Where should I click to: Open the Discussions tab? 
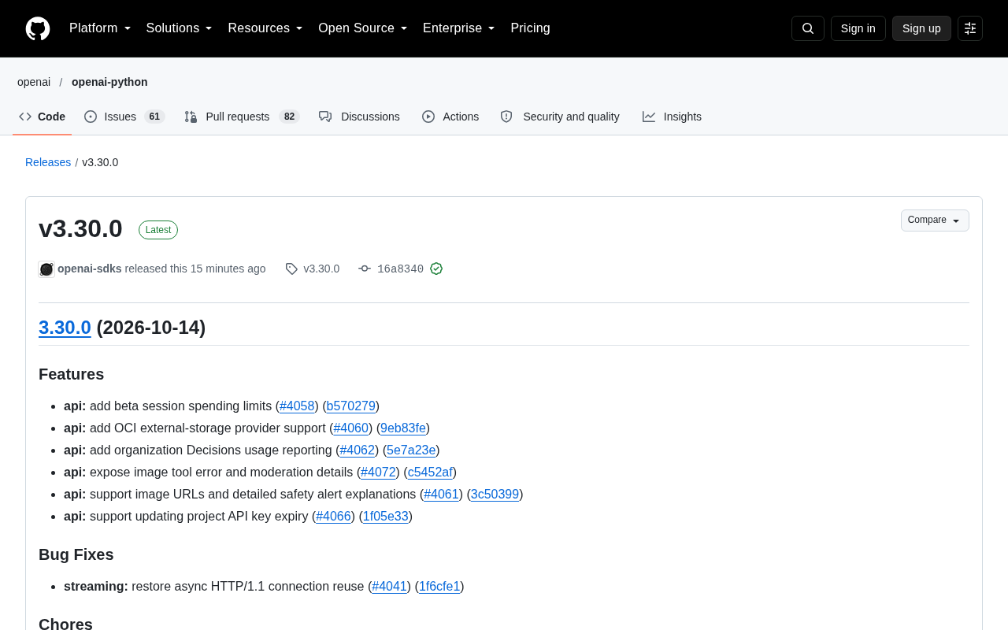359,117
